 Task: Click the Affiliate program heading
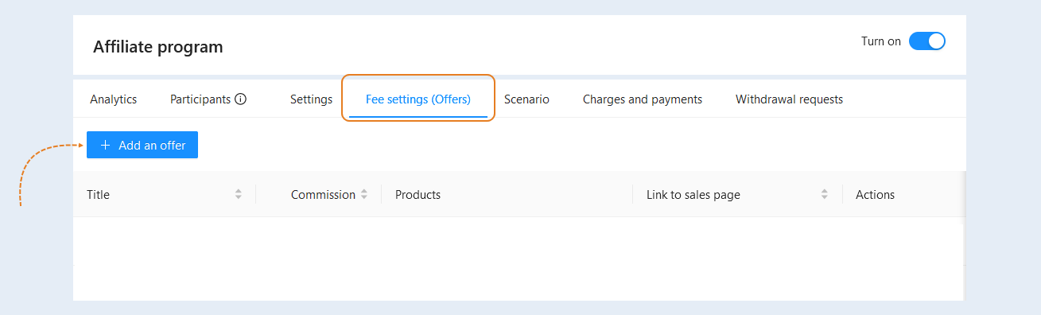[158, 47]
